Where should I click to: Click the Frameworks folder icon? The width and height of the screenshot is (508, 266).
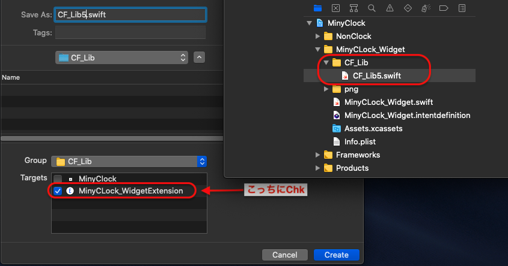pyautogui.click(x=328, y=155)
